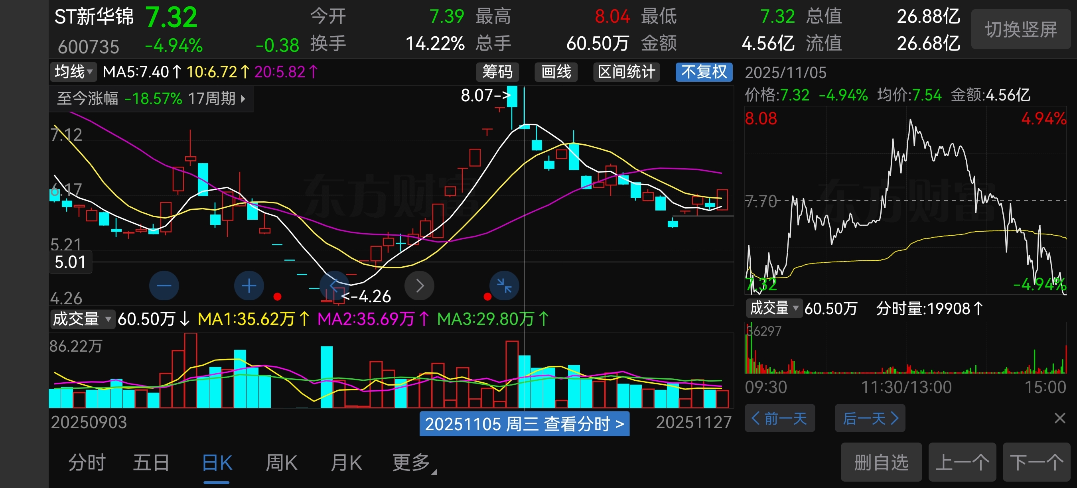Switch to the 分时 tab
The width and height of the screenshot is (1077, 488).
87,463
